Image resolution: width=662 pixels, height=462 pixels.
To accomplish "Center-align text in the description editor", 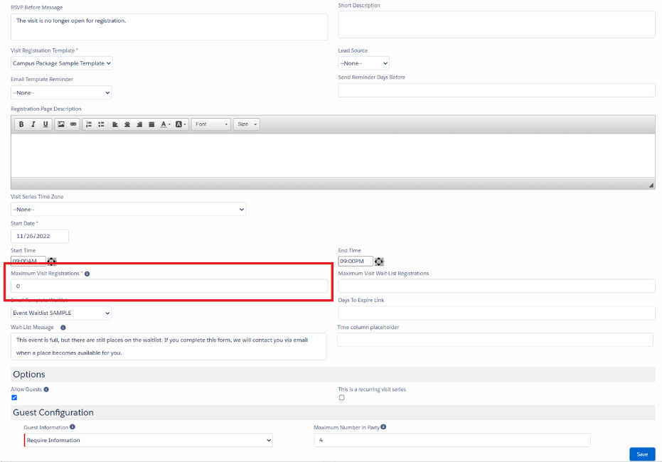I will [x=127, y=124].
